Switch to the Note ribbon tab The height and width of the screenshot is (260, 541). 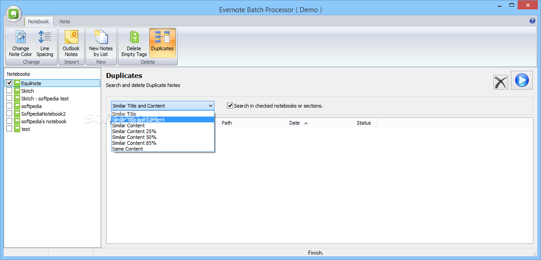click(65, 22)
